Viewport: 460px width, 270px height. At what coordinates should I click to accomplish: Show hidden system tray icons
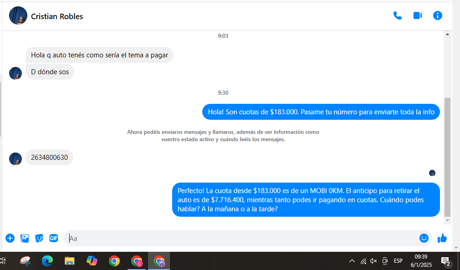(x=352, y=261)
